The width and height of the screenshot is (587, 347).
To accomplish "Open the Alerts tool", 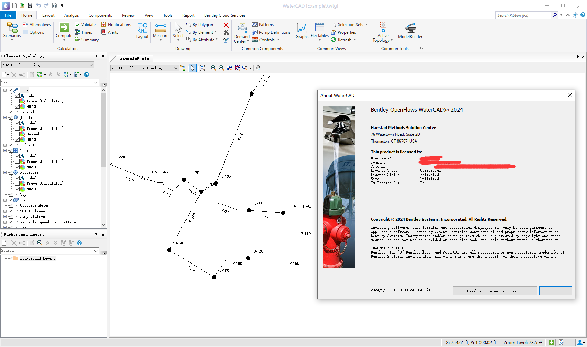I will [110, 32].
